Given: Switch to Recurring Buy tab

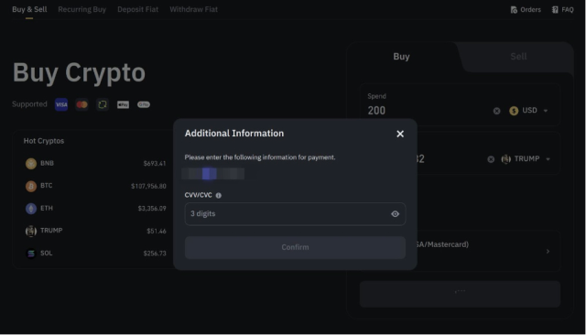Looking at the screenshot, I should pyautogui.click(x=81, y=9).
